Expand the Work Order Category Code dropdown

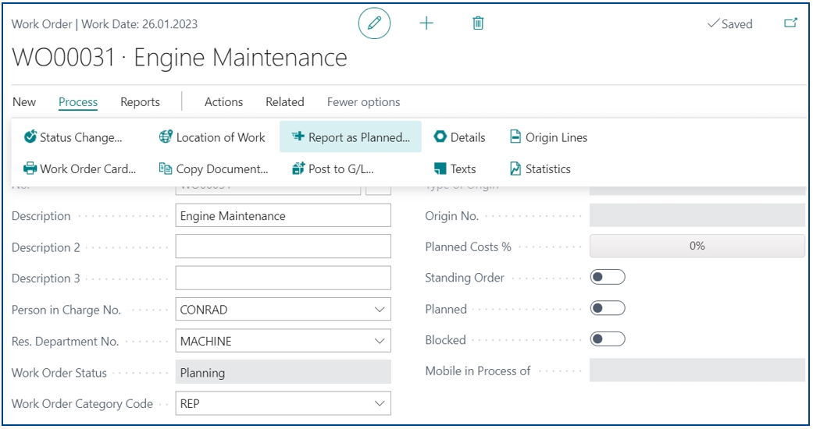(x=380, y=403)
